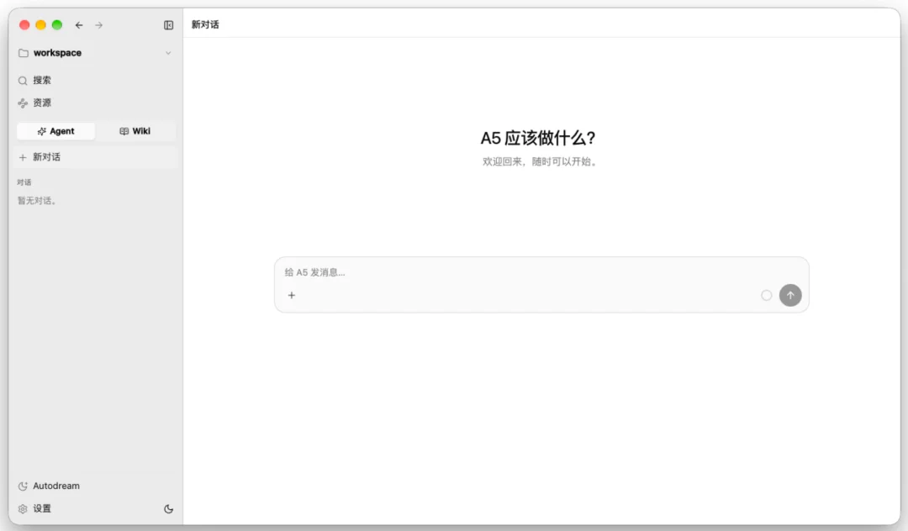The image size is (908, 531).
Task: Click the workspace folder name
Action: tap(57, 53)
